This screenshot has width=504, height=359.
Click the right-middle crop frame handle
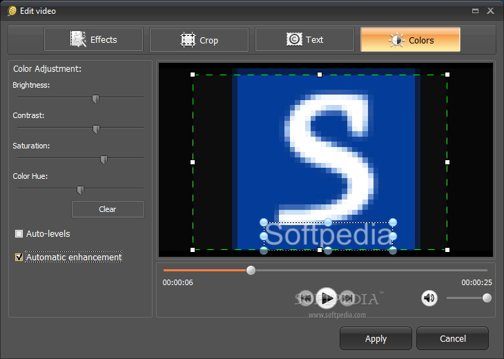coord(447,162)
